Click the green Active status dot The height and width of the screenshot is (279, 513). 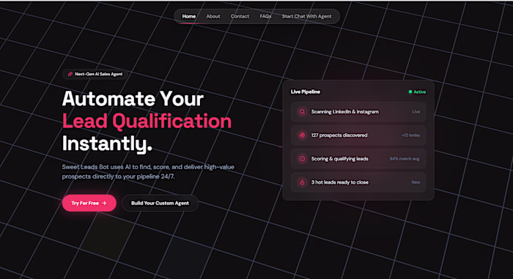click(x=410, y=92)
